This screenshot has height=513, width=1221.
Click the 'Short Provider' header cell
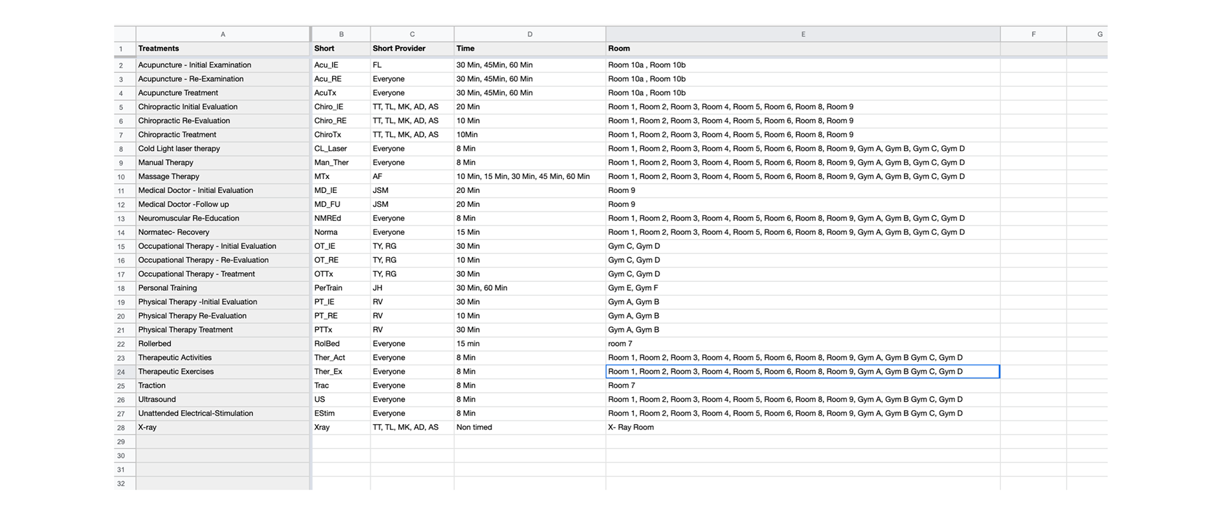(x=412, y=49)
